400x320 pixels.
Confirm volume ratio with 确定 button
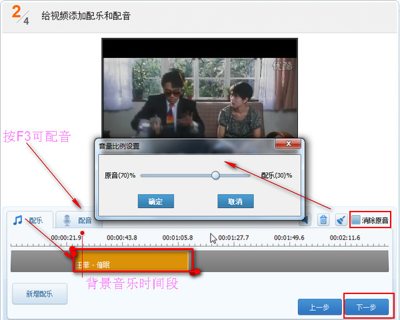tap(156, 201)
